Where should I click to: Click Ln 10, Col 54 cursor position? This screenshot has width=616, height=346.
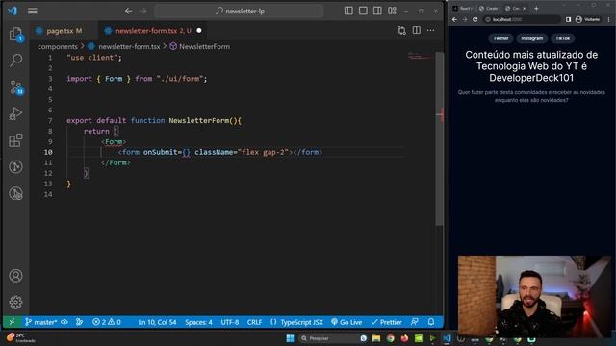tap(157, 322)
